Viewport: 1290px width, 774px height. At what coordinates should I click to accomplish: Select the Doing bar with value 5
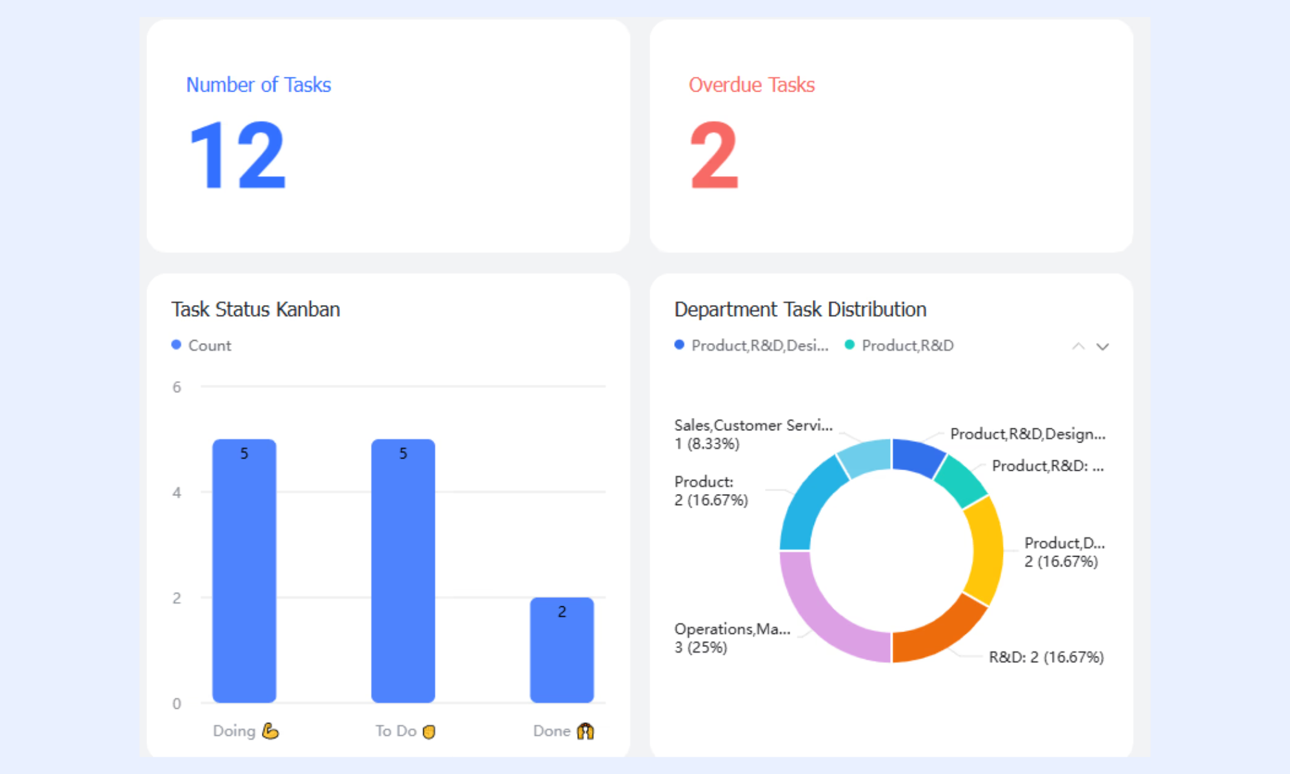point(244,571)
